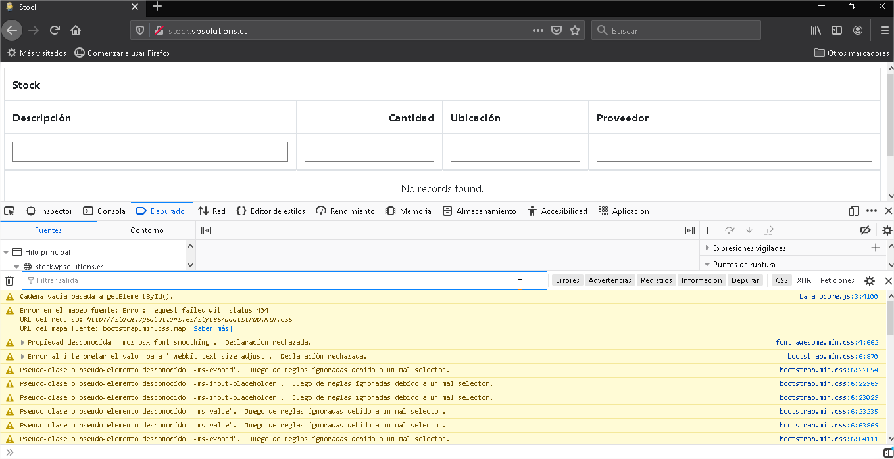Toggle the Advertencias console filter
894x459 pixels.
pos(610,280)
